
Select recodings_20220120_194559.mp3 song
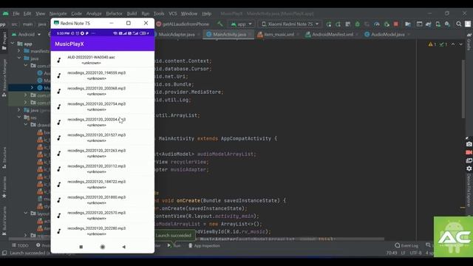pos(103,75)
